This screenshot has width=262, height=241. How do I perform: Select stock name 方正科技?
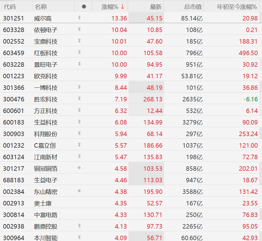[x=46, y=111]
